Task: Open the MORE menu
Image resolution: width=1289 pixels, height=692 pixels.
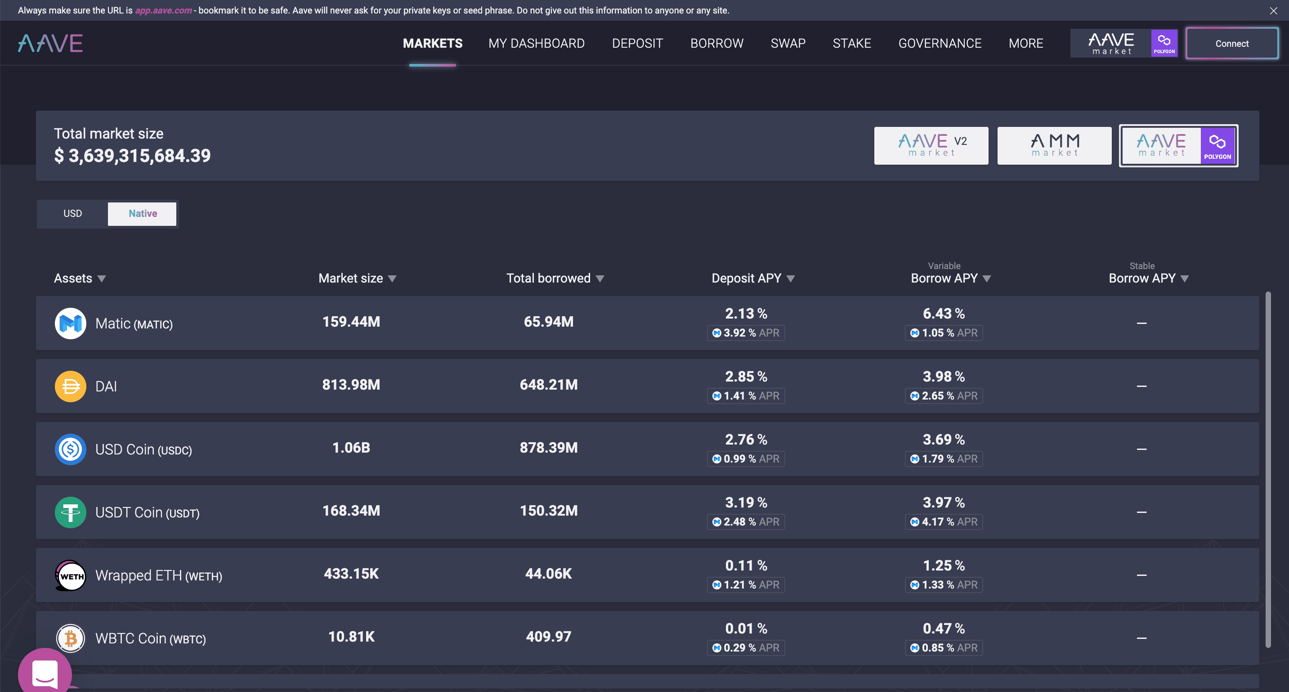Action: pyautogui.click(x=1026, y=44)
